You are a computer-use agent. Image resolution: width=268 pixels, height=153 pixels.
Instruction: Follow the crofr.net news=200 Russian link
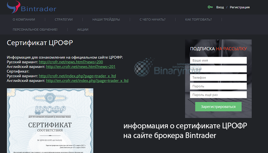coord(71,62)
